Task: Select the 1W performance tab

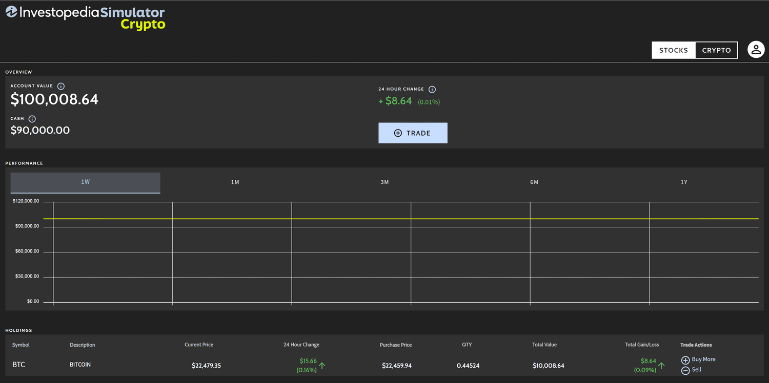Action: [x=85, y=182]
